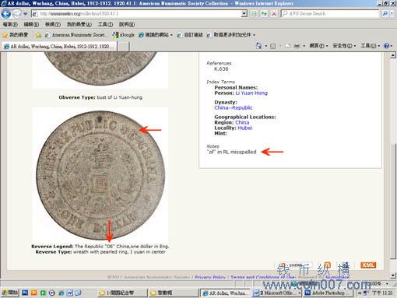This screenshot has height=298, width=397.
Task: Open the Li Yuan Hong person link
Action: [251, 93]
